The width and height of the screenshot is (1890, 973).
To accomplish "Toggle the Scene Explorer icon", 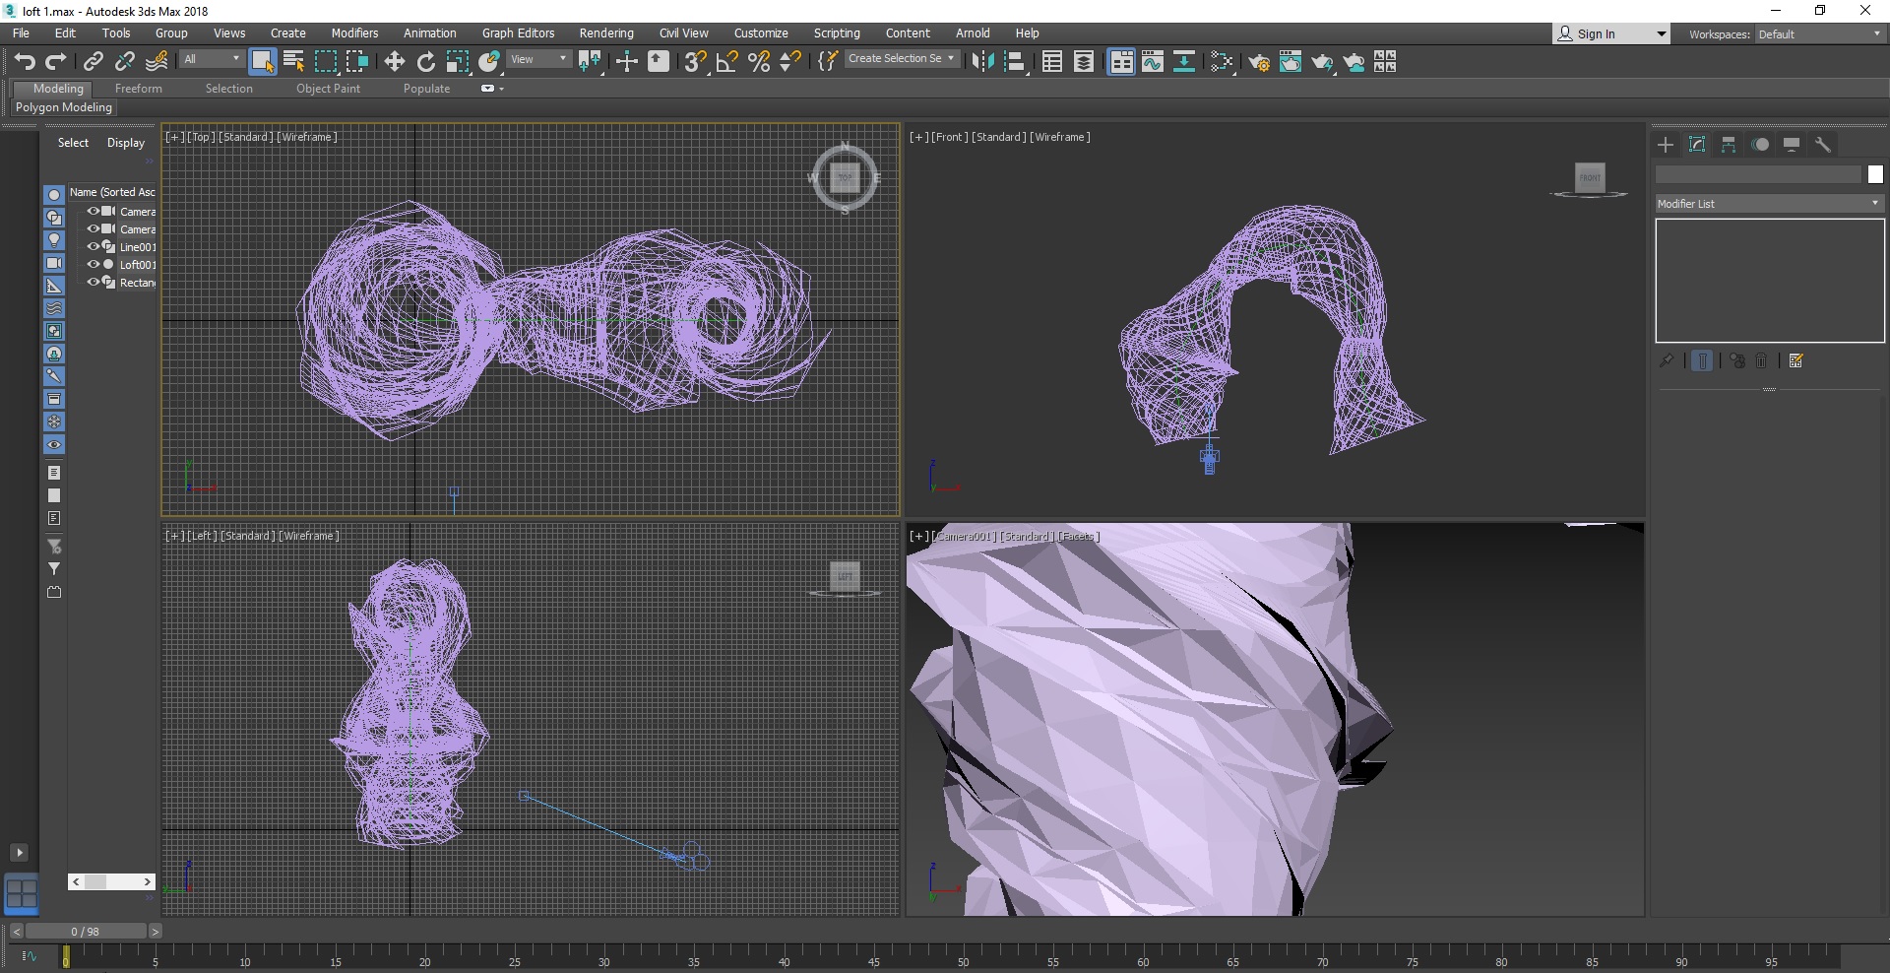I will 1052,62.
